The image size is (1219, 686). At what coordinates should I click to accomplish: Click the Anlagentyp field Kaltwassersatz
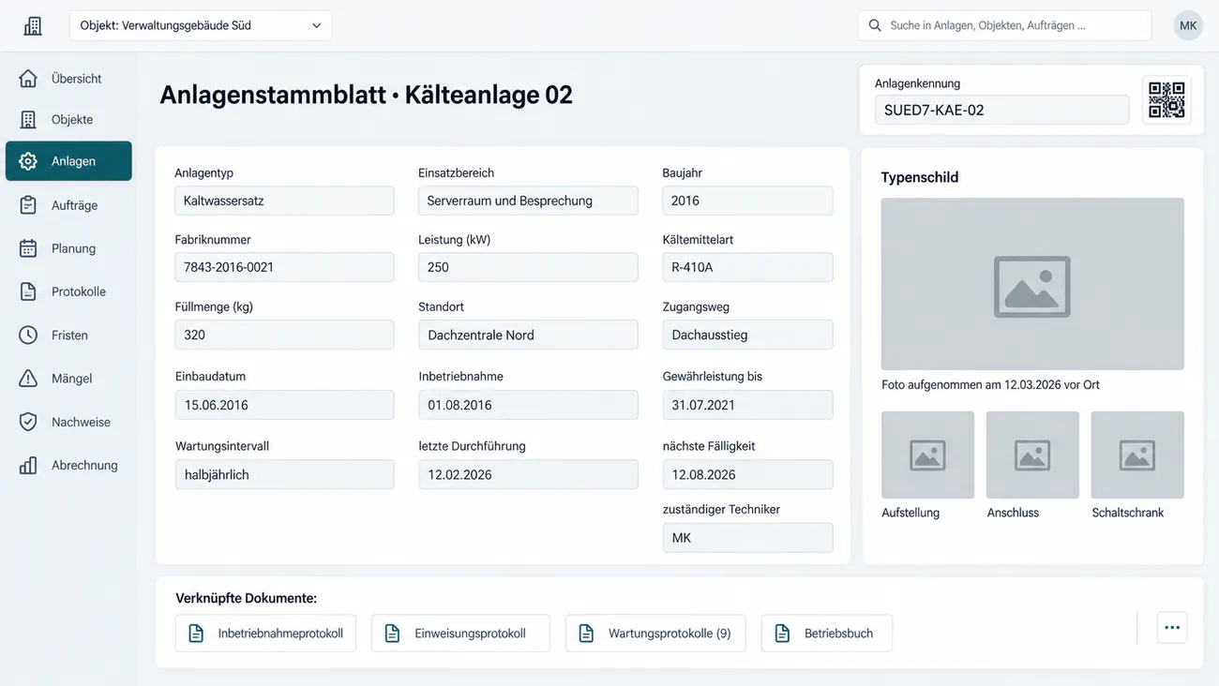coord(284,201)
